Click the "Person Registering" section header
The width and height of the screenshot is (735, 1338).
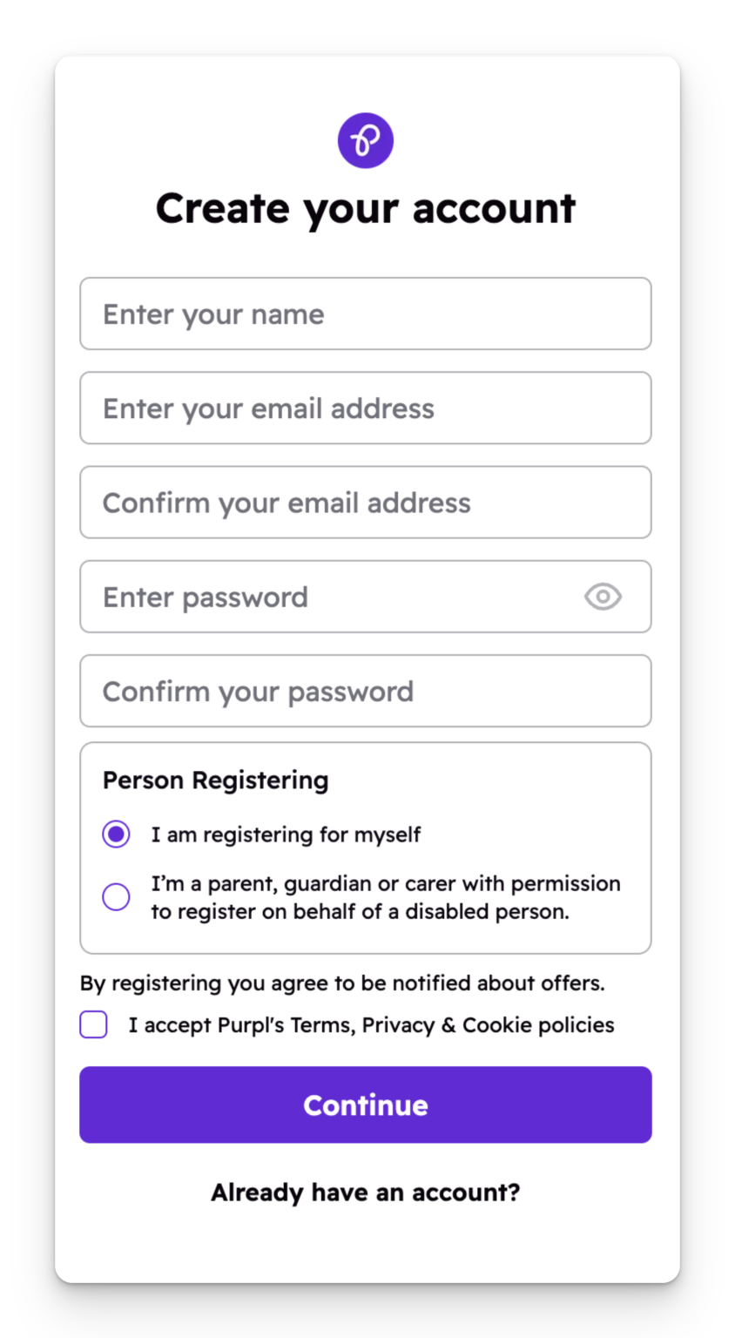pyautogui.click(x=215, y=780)
